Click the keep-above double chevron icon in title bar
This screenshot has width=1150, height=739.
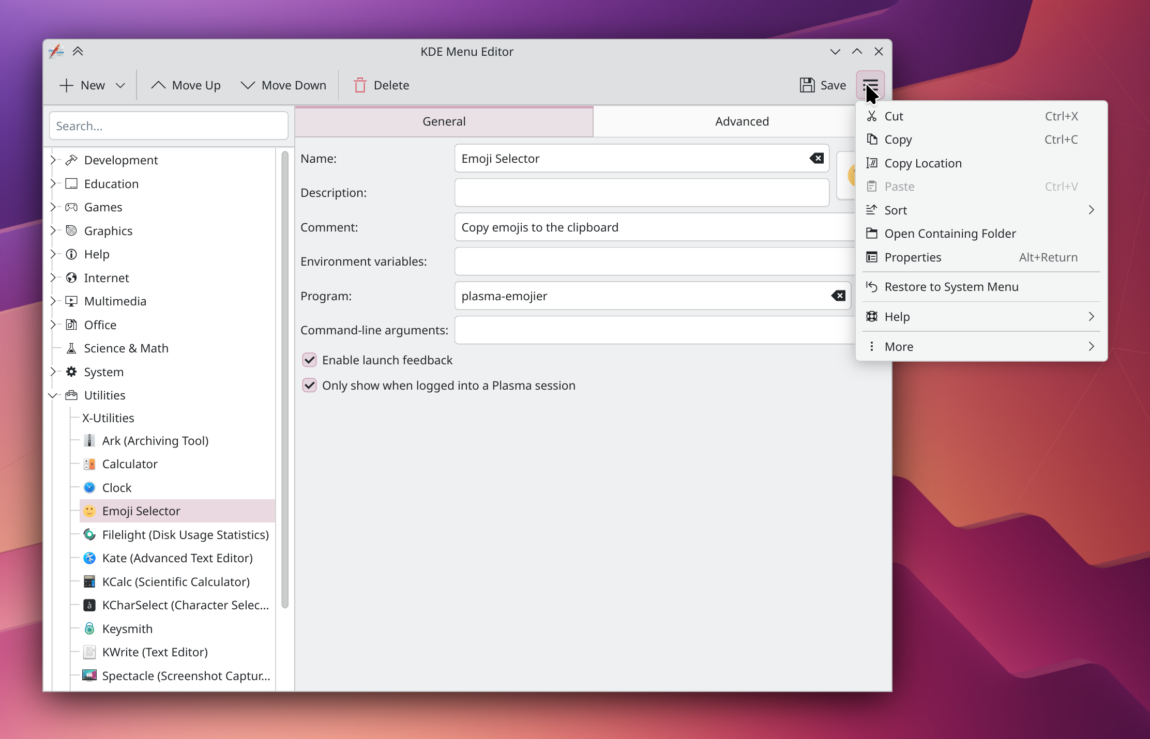pyautogui.click(x=78, y=51)
